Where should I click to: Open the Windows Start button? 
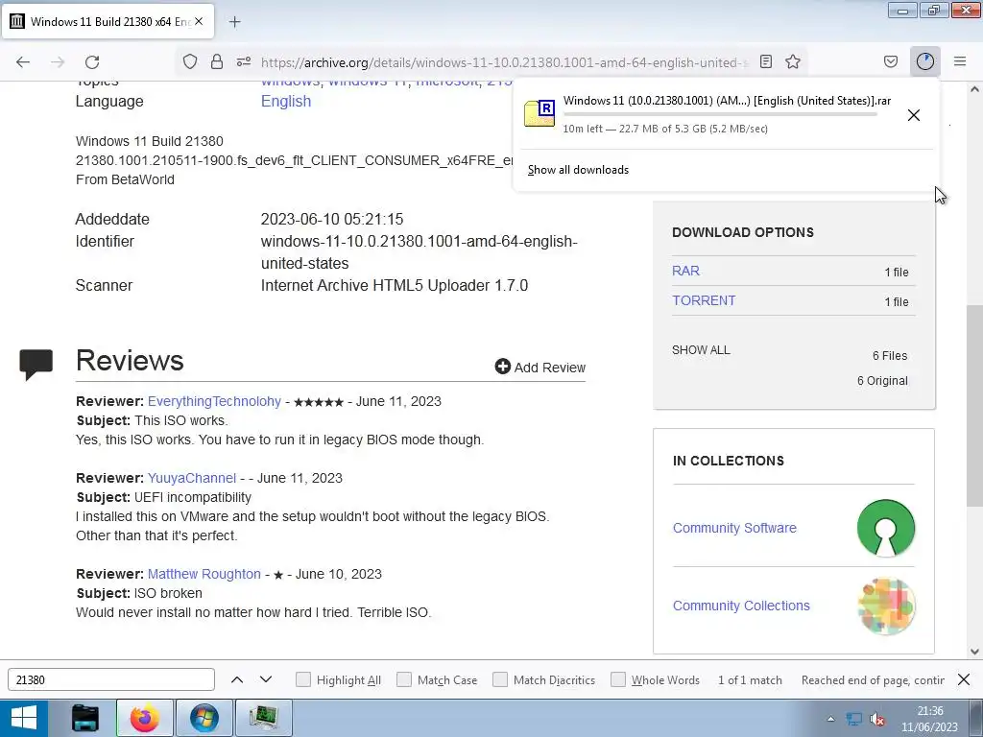24,718
